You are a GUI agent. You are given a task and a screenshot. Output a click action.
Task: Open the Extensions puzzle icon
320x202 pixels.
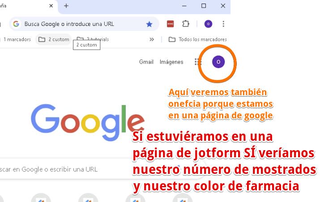pyautogui.click(x=185, y=24)
